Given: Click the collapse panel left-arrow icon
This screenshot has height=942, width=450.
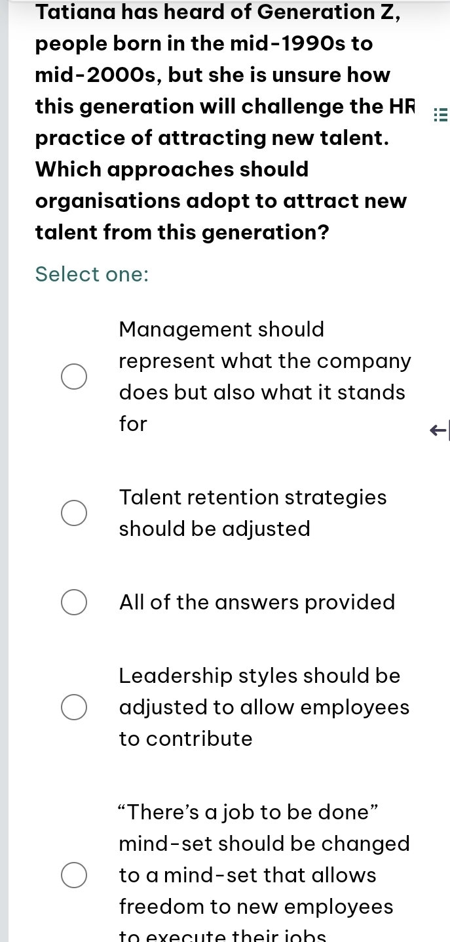Looking at the screenshot, I should 439,430.
